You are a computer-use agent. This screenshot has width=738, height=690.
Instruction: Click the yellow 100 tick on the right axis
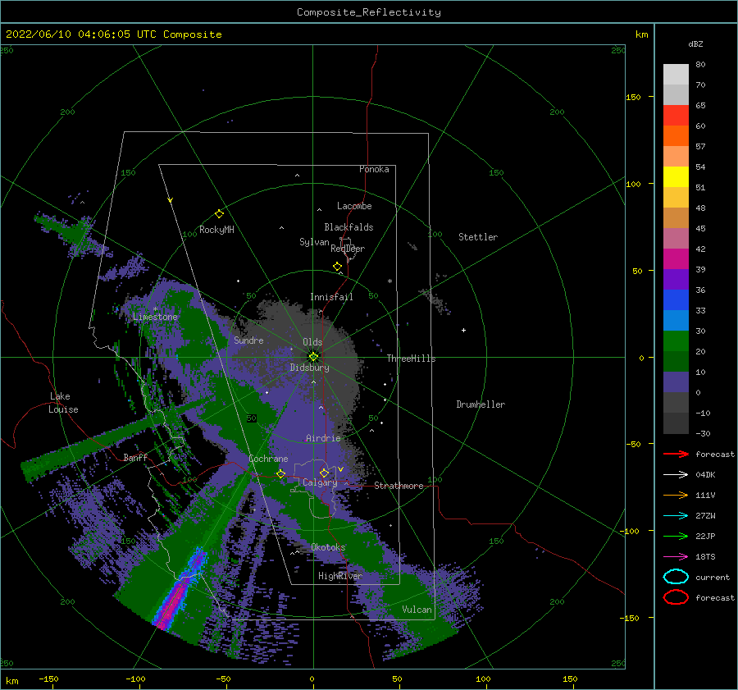633,184
